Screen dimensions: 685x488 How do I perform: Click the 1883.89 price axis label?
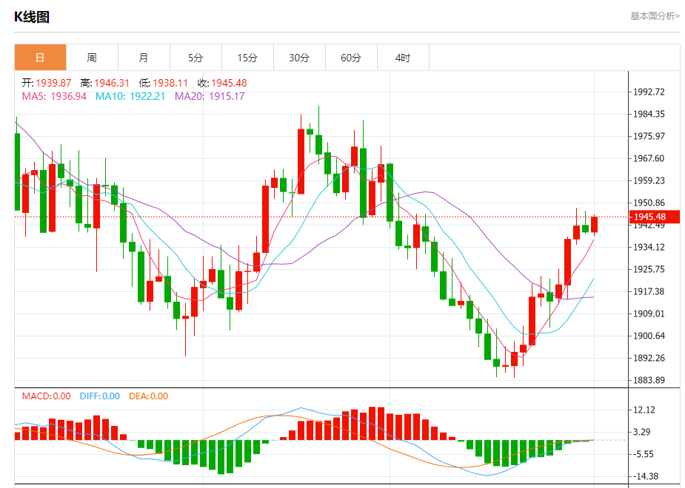pos(649,380)
